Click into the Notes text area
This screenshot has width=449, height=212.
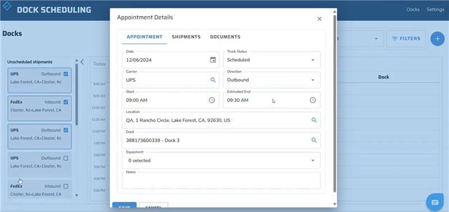pos(221,181)
